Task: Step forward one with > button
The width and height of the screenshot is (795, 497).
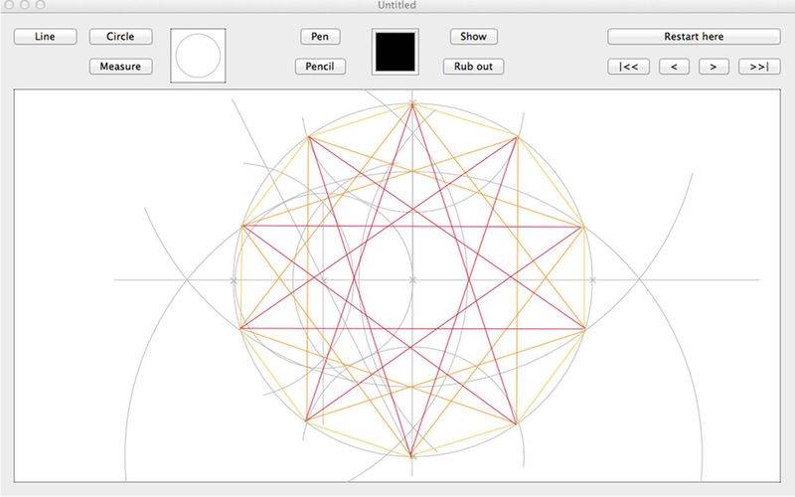Action: tap(713, 68)
